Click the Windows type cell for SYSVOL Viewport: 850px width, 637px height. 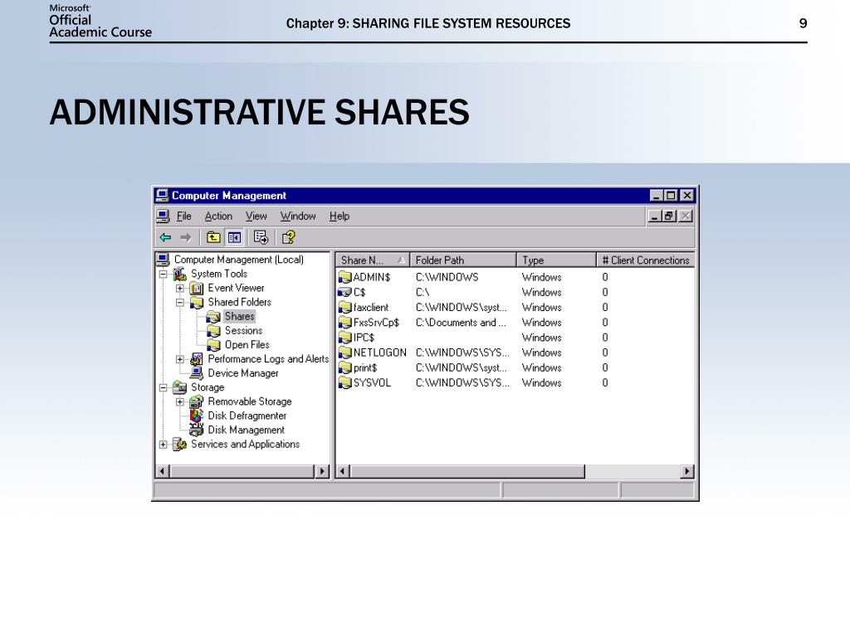pos(541,383)
